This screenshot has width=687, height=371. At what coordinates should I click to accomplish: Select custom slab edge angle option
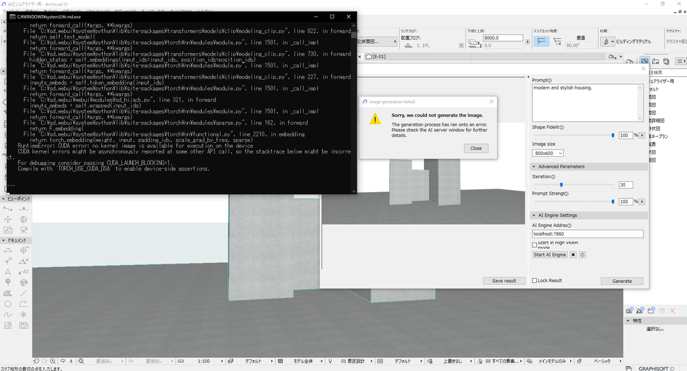click(558, 41)
